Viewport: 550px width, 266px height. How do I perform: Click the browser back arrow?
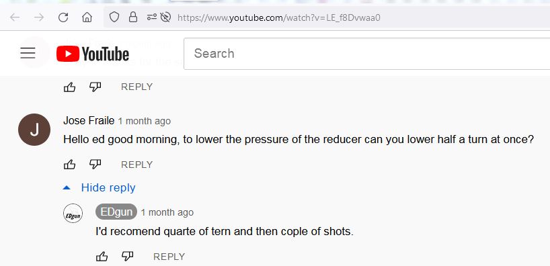tap(15, 17)
